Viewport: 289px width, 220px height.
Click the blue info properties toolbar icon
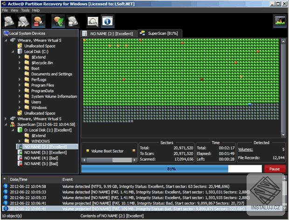click(107, 21)
